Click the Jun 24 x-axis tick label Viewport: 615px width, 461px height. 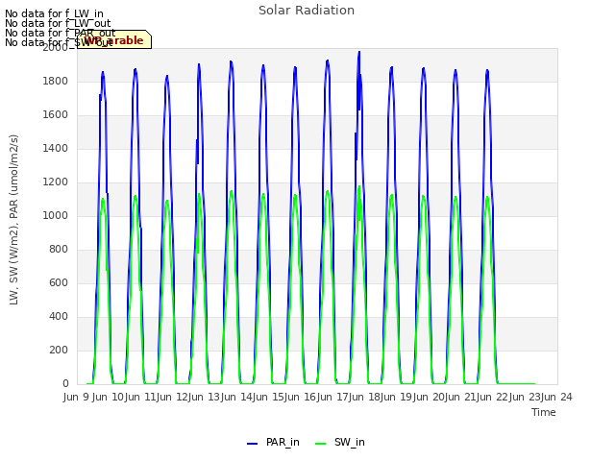tap(557, 397)
